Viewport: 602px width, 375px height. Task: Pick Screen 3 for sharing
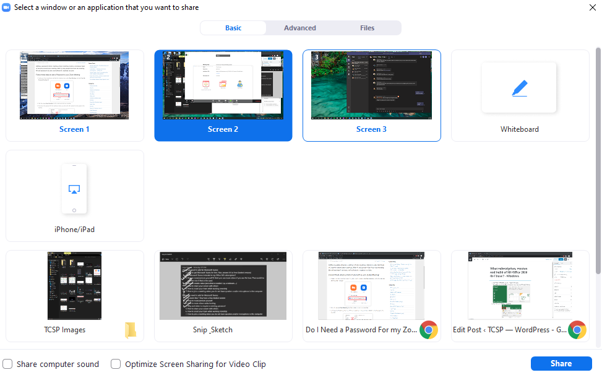tap(371, 85)
